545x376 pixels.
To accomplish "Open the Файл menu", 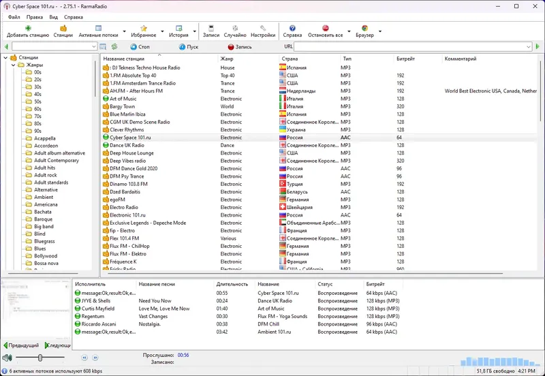I will (x=14, y=17).
